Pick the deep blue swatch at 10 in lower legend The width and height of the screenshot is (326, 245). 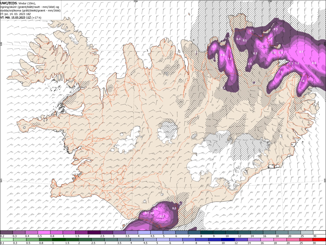[x=228, y=240]
